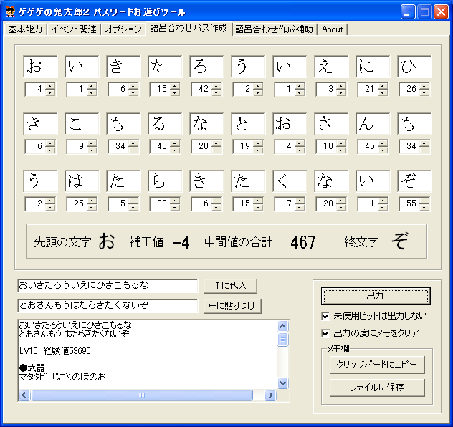This screenshot has width=453, height=427.
Task: Toggle 出力の度にメモをクリア checkbox
Action: pyautogui.click(x=327, y=333)
